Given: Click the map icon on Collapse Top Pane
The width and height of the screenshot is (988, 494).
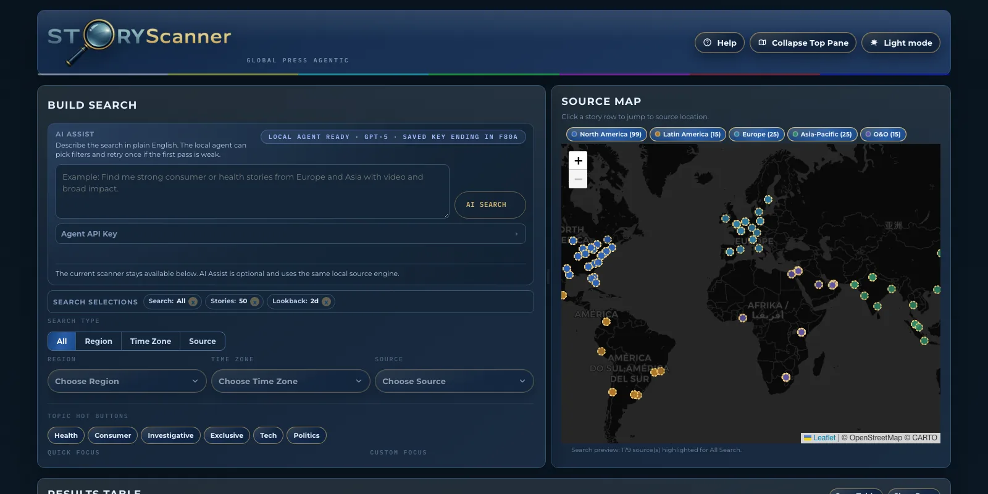Looking at the screenshot, I should point(762,43).
